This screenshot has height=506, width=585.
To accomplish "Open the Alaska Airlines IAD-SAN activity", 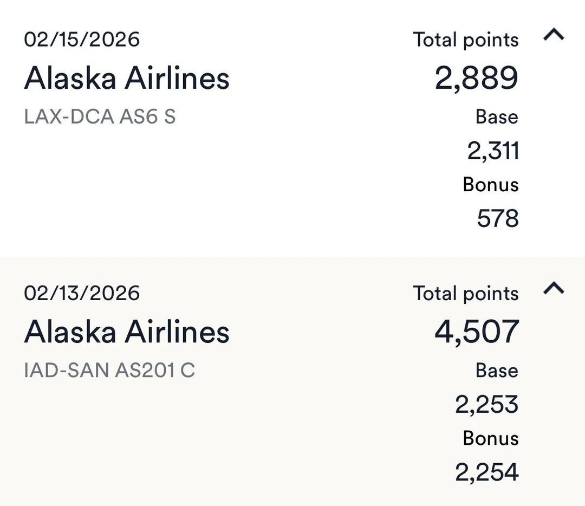I will (x=127, y=332).
